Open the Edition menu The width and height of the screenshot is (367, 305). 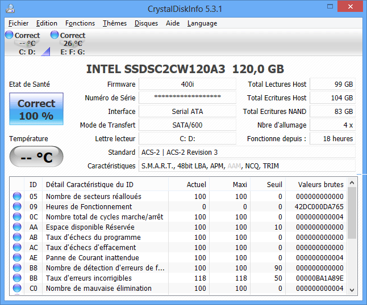click(47, 23)
